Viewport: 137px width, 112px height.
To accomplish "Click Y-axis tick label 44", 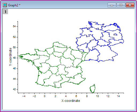I will click(x=14, y=79).
